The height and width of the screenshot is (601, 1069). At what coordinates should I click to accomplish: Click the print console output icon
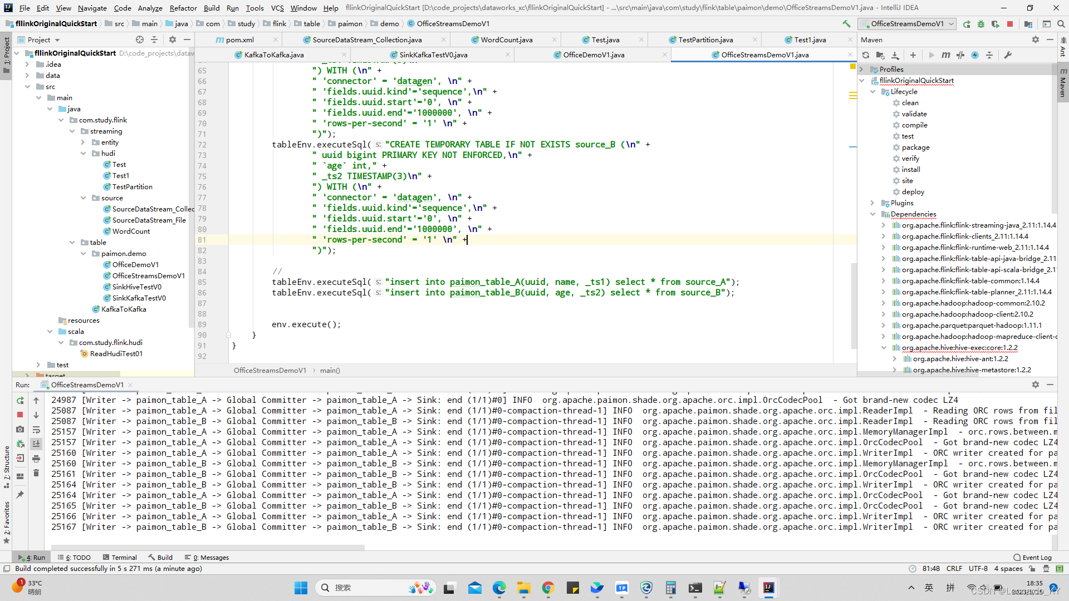36,459
